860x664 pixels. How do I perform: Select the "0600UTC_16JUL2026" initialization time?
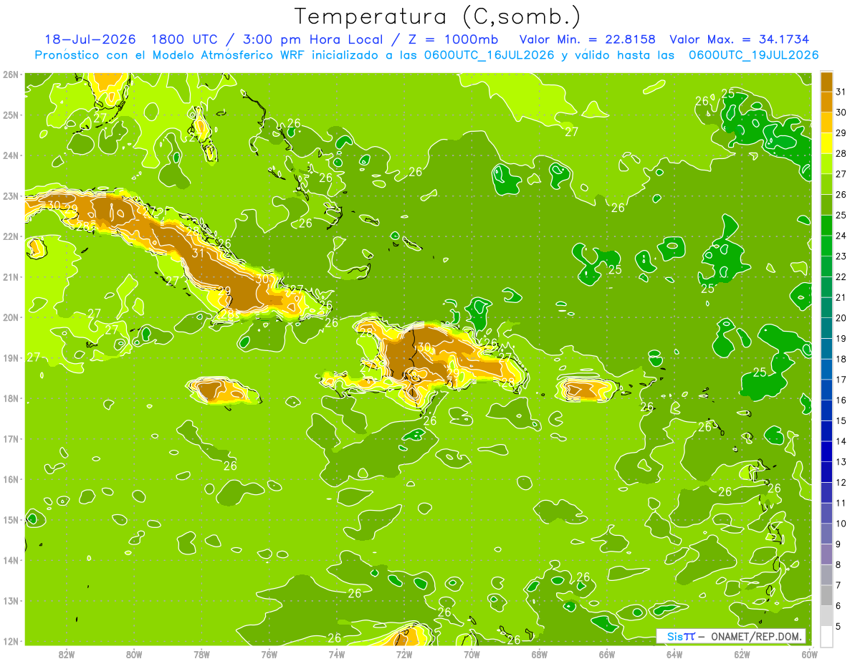(489, 55)
